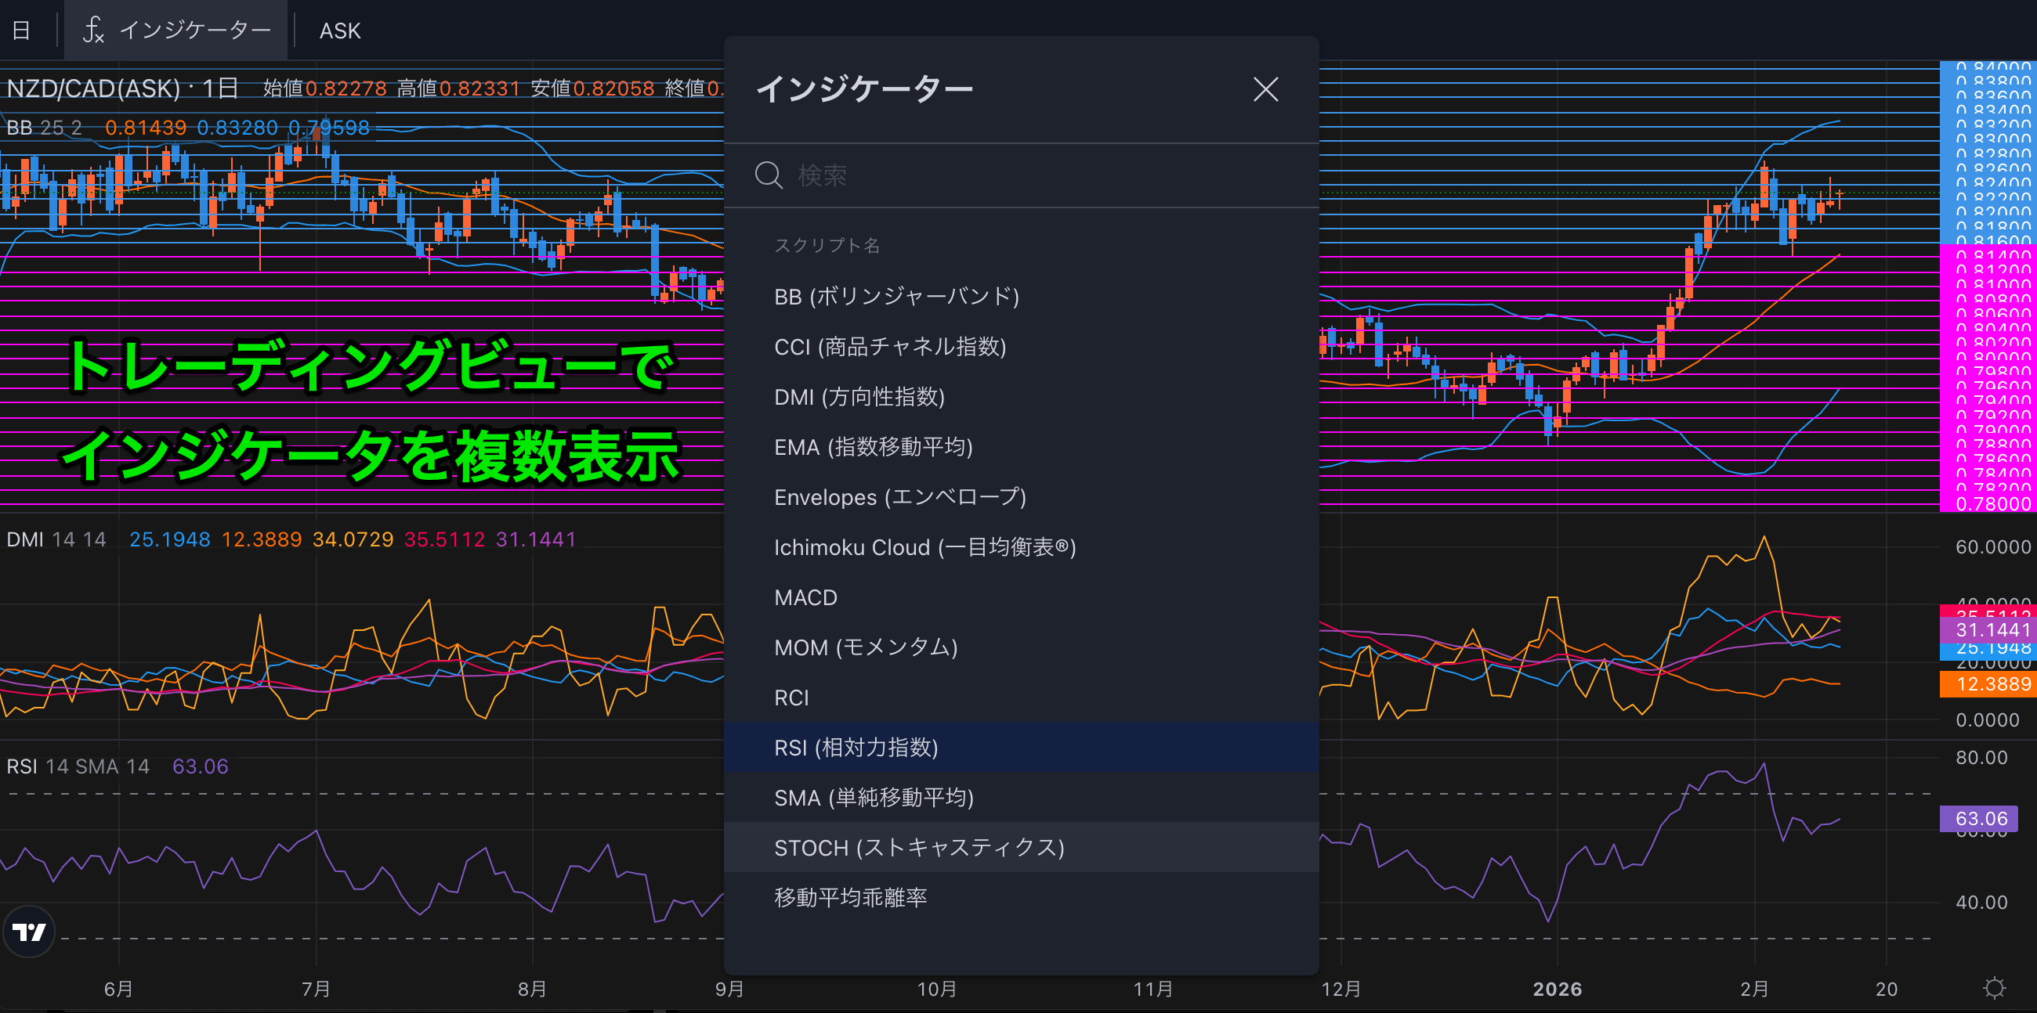Open the インジケーター (fx) indicator icon
2037x1013 pixels.
click(x=94, y=31)
